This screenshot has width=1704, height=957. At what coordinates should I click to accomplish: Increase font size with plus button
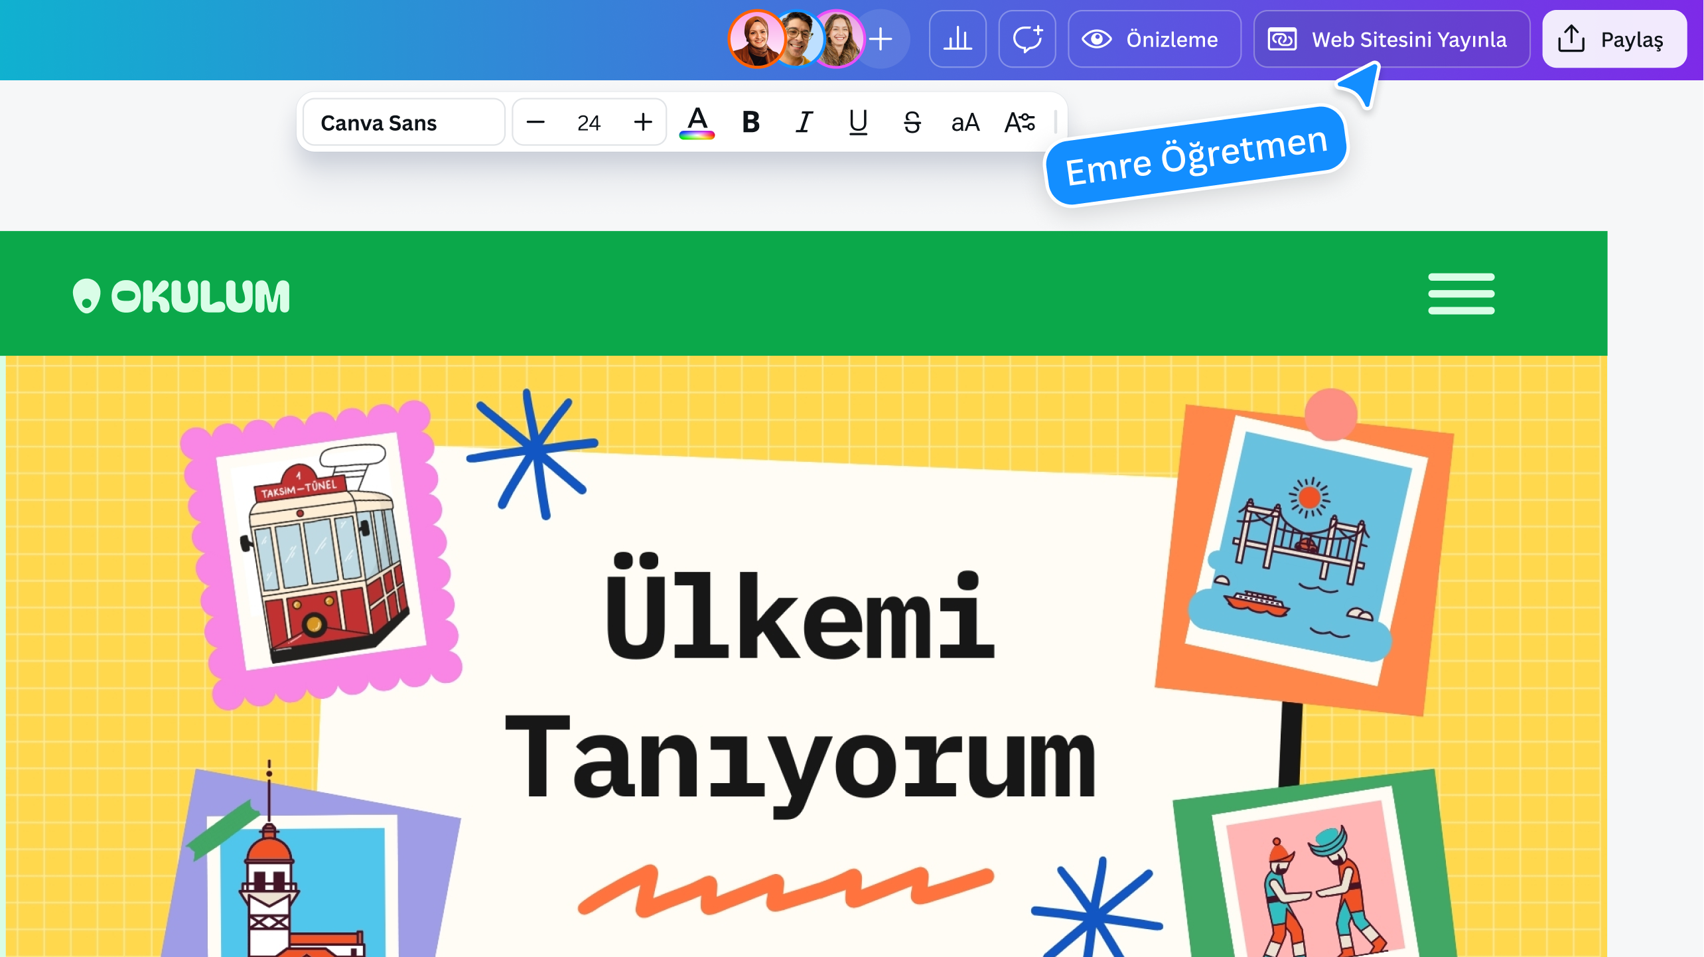pos(642,122)
